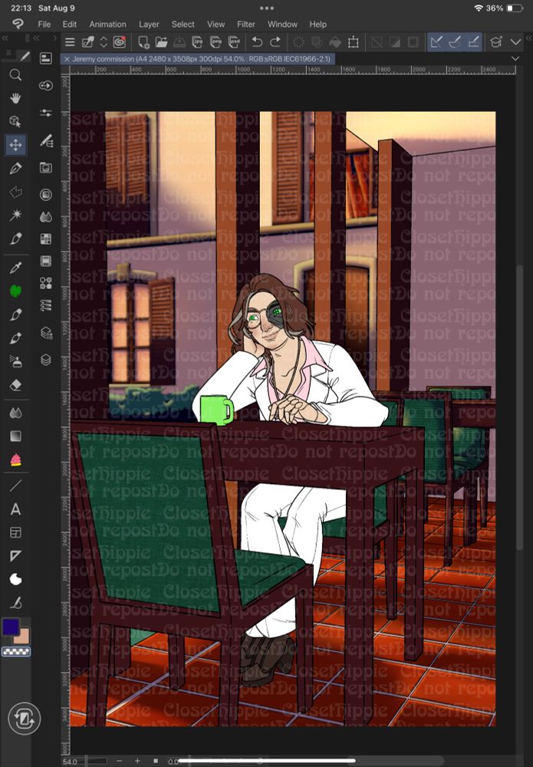Select the Move layer tool

point(15,145)
